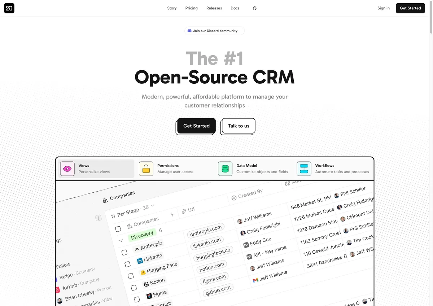Click the Eddy Cue CSV icon

coord(246,245)
